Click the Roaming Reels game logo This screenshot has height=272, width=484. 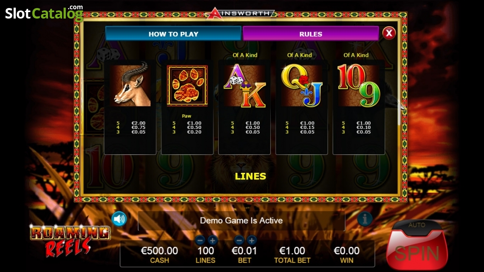[x=70, y=241]
